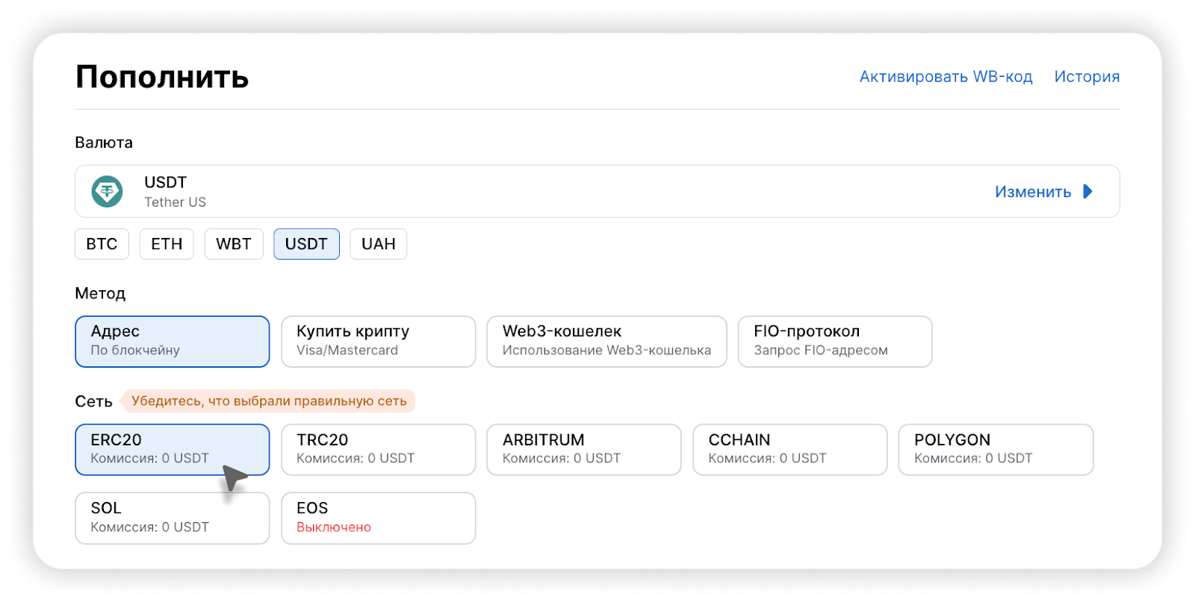Click the Tether USDT coin icon
This screenshot has width=1195, height=602.
[107, 192]
